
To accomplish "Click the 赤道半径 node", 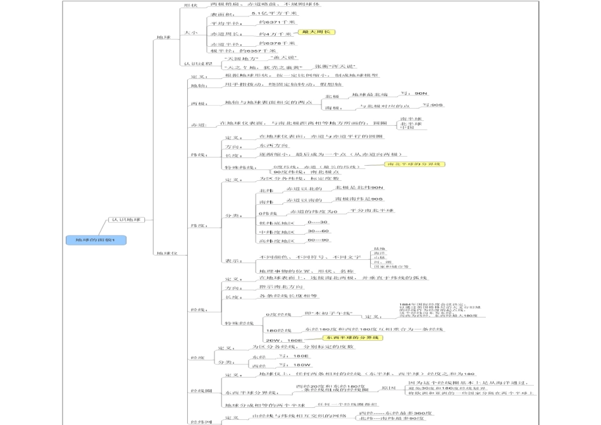I will (226, 44).
